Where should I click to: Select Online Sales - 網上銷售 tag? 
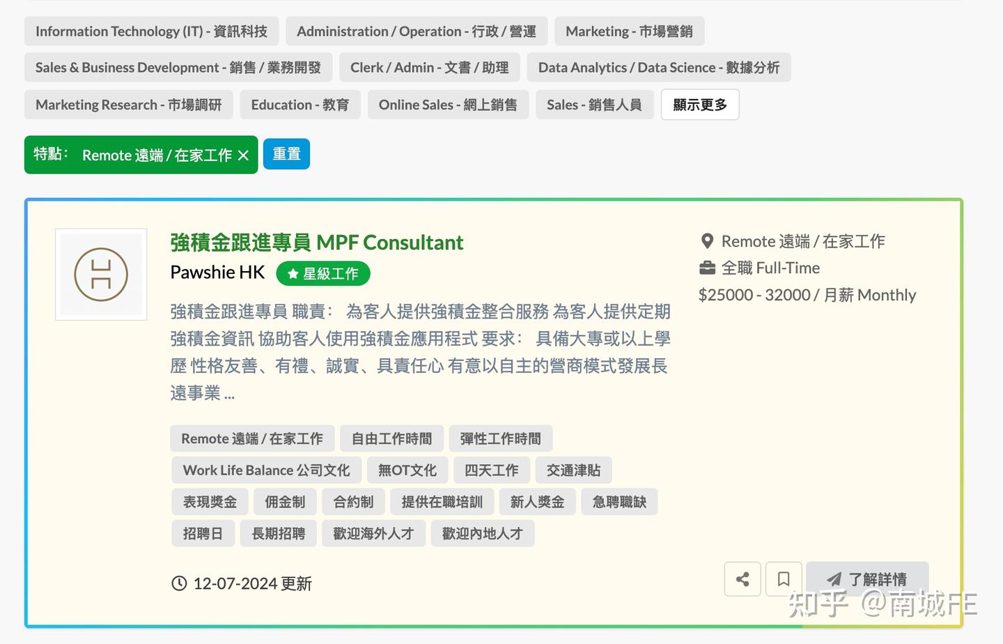pyautogui.click(x=448, y=105)
